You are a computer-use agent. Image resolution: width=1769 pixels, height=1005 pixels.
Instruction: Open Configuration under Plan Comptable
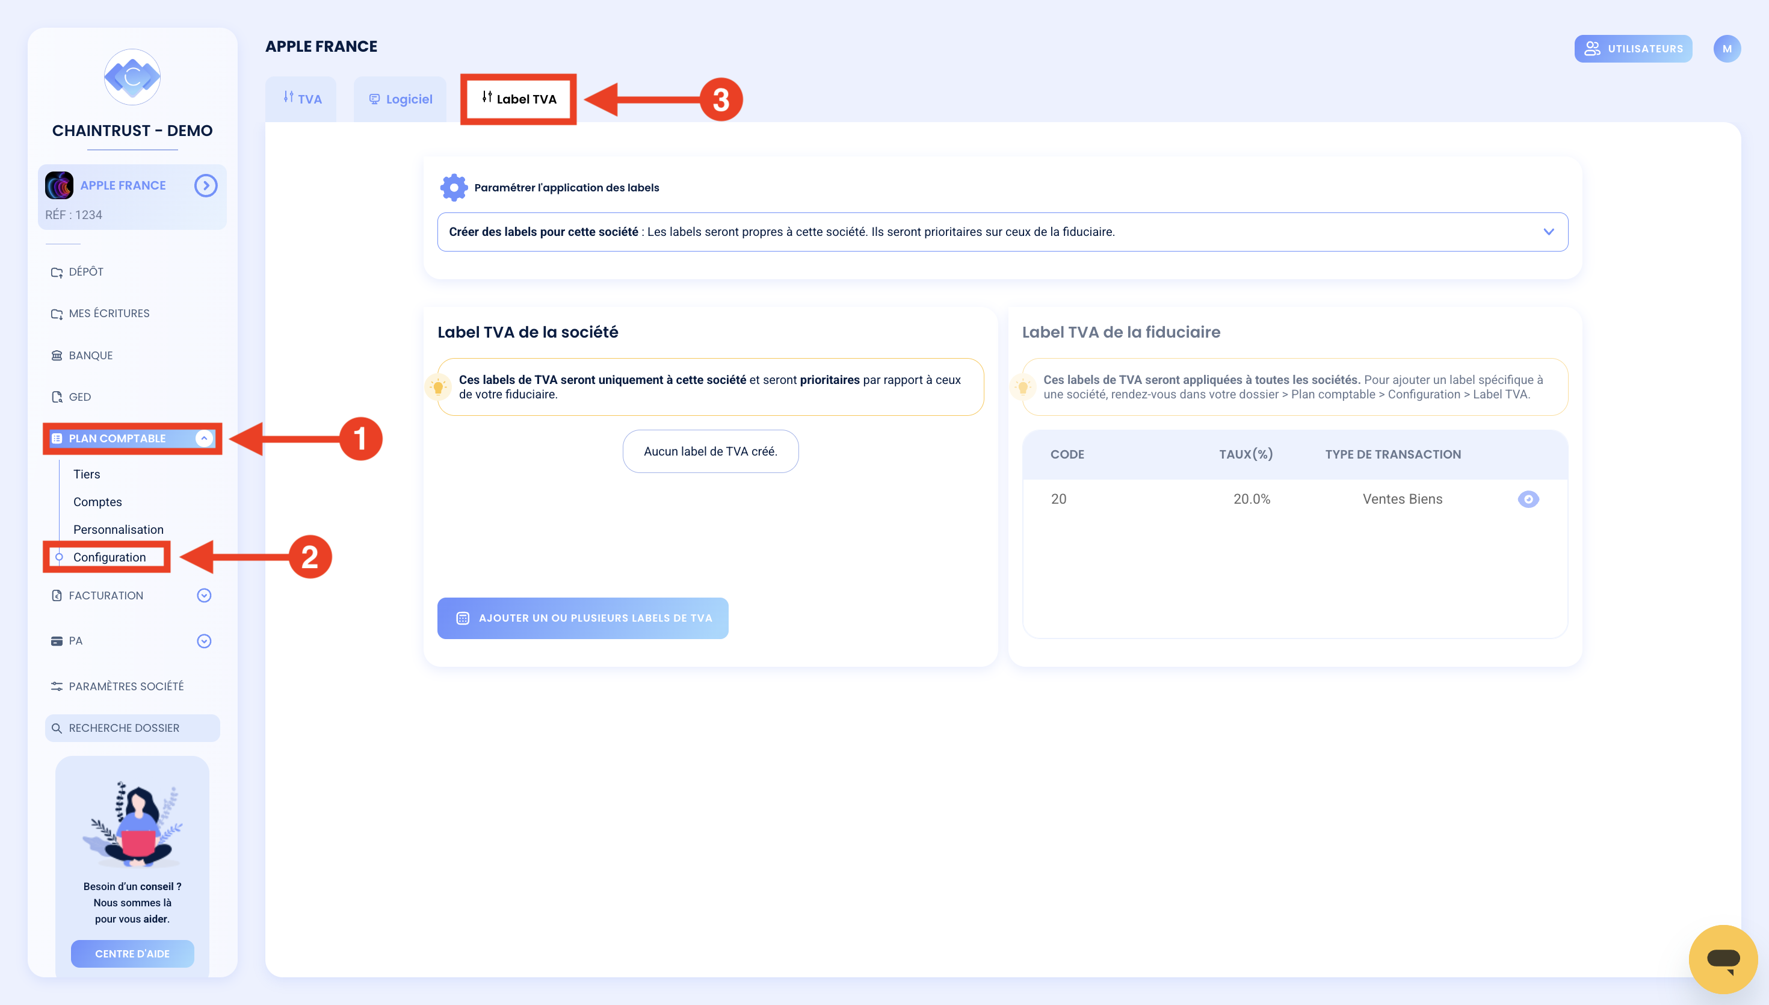tap(109, 557)
